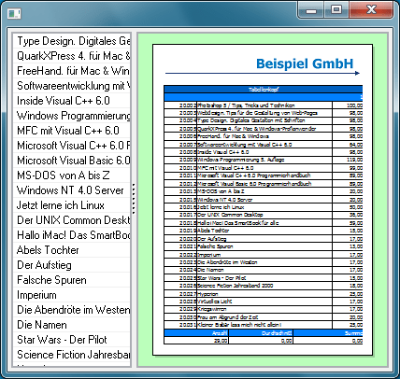Click the Webdesign row in the preview table
Image resolution: width=400 pixels, height=379 pixels.
[x=264, y=113]
